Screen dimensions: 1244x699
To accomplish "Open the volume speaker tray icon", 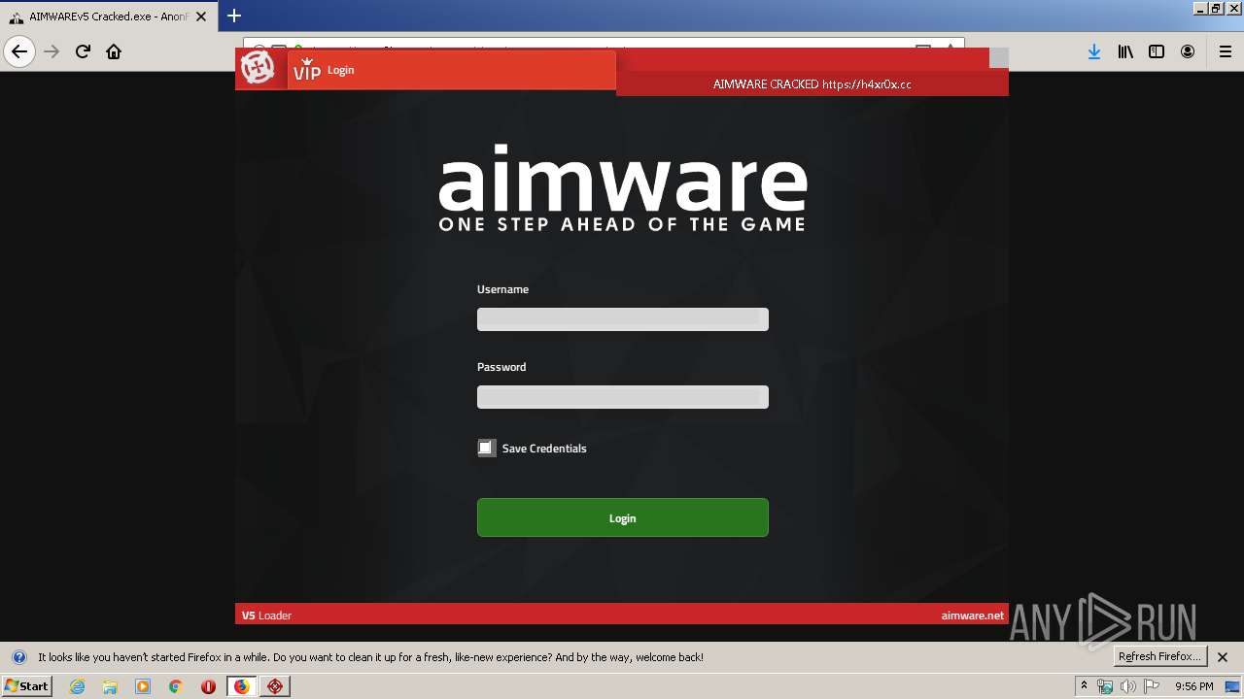I will (1128, 686).
